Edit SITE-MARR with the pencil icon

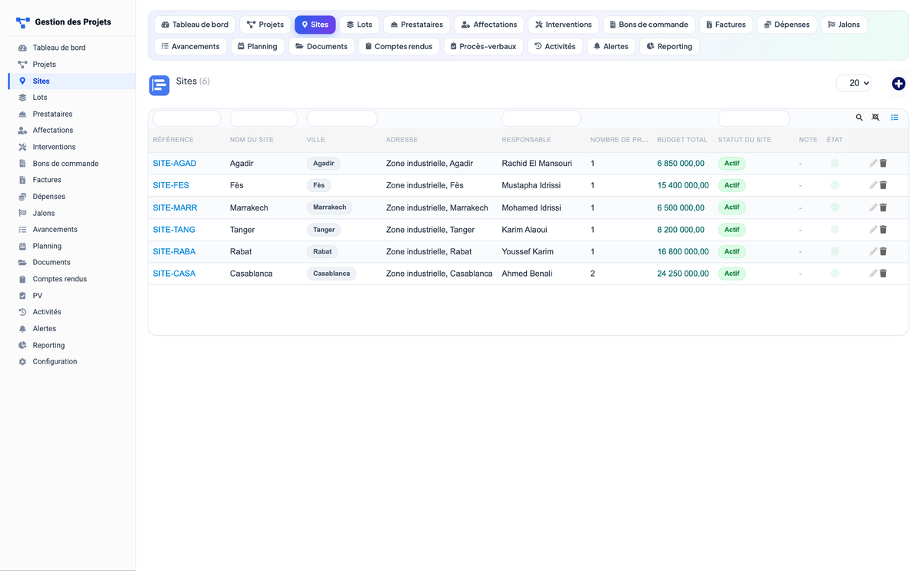[x=873, y=207]
